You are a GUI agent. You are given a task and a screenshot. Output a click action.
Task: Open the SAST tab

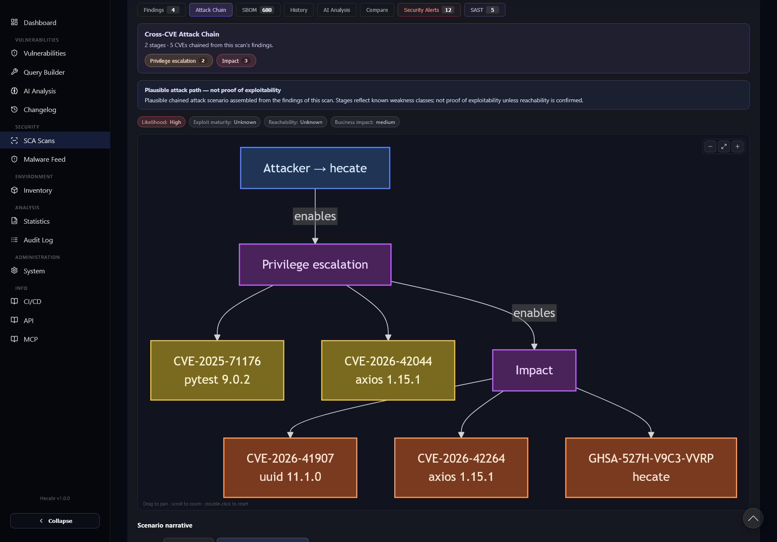pyautogui.click(x=485, y=10)
